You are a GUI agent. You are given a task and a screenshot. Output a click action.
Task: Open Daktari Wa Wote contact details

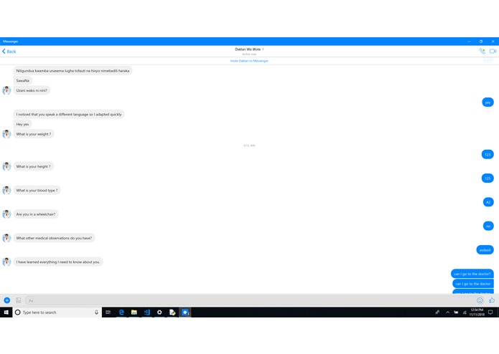click(249, 49)
